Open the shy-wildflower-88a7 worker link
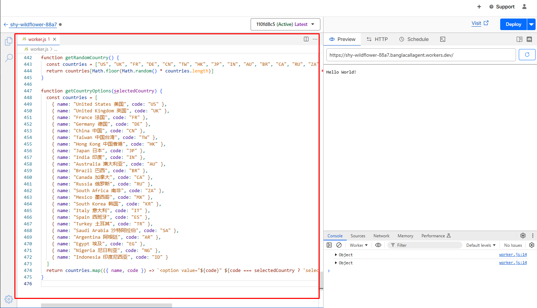537x308 pixels. click(33, 24)
